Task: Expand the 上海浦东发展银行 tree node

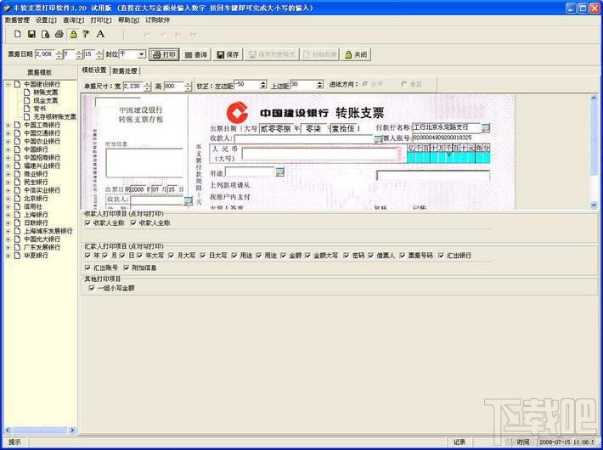Action: [8, 231]
